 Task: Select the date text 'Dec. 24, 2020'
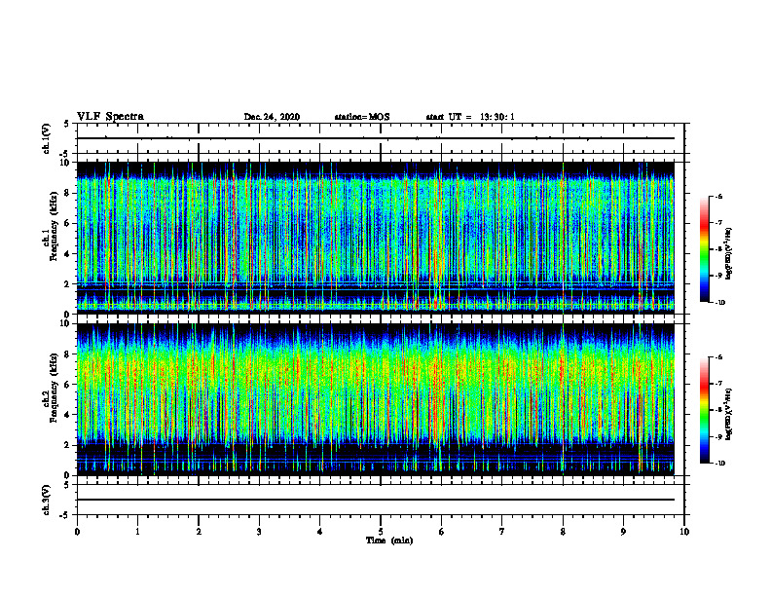pyautogui.click(x=272, y=117)
